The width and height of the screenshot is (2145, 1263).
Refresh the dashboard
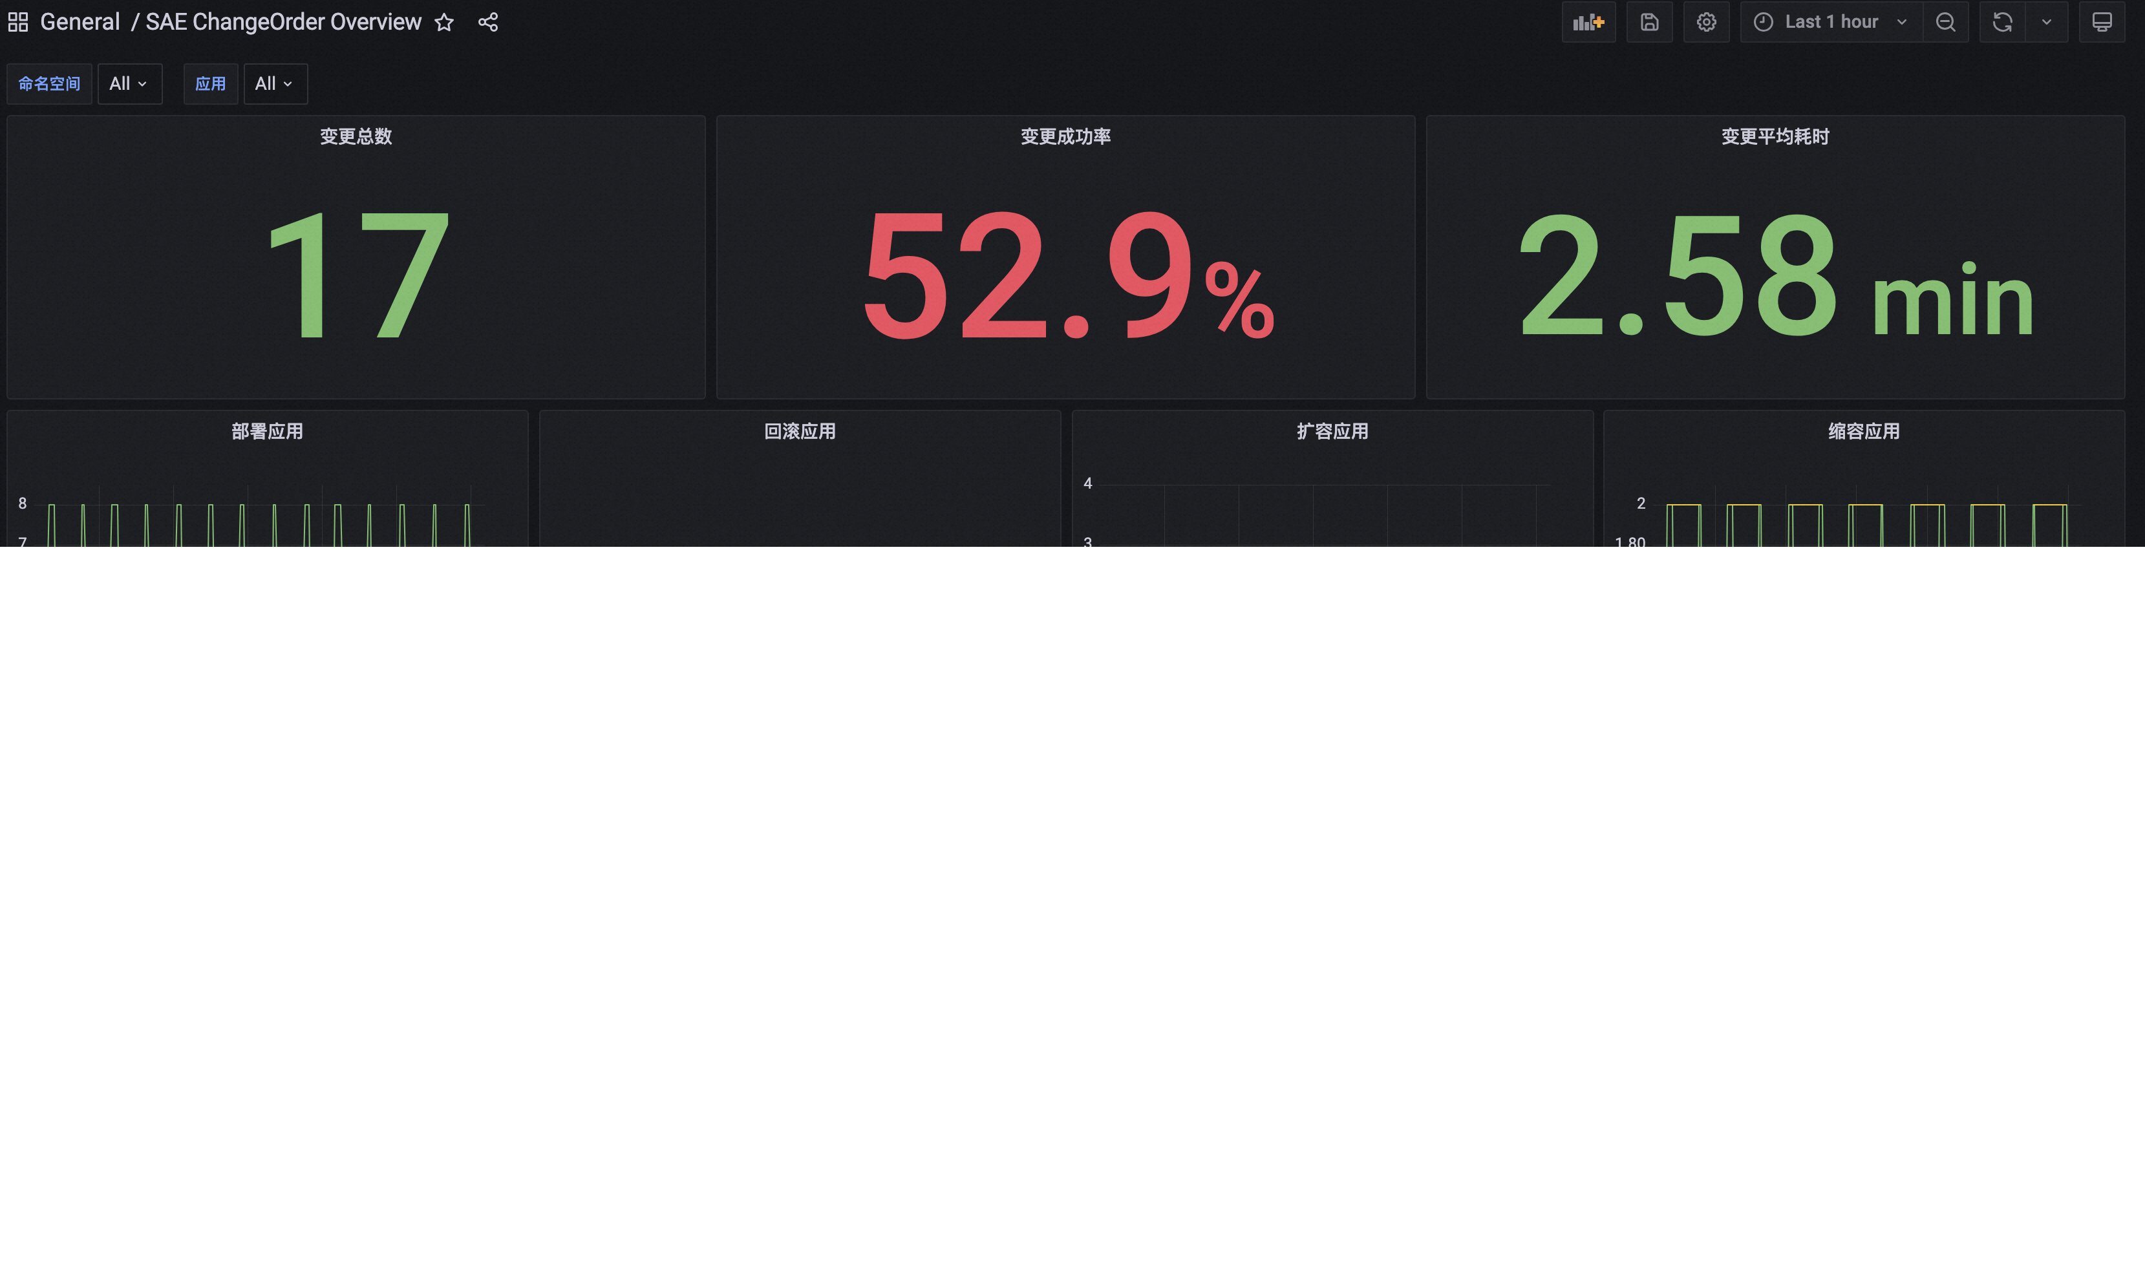[x=2002, y=22]
